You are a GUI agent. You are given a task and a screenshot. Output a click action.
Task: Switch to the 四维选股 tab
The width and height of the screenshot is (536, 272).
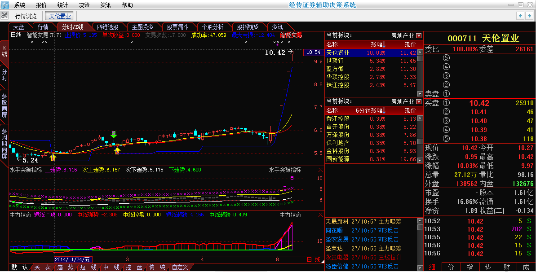108,27
